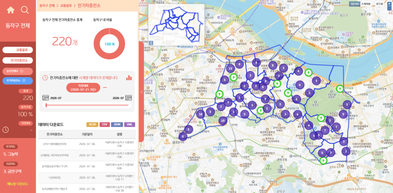Remove the 동주민센터 layer chip
The width and height of the screenshot is (393, 193).
click(x=22, y=71)
